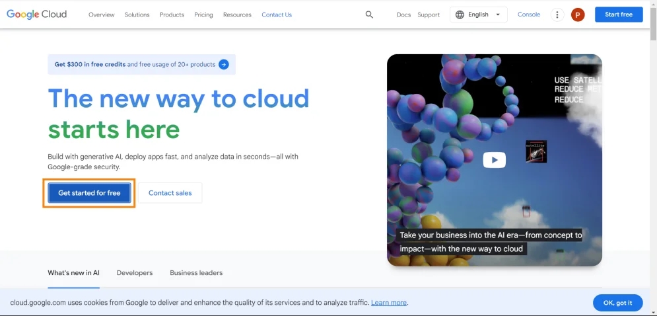Screen dimensions: 657x316
Task: Switch to the Business leaders tab
Action: tap(196, 273)
